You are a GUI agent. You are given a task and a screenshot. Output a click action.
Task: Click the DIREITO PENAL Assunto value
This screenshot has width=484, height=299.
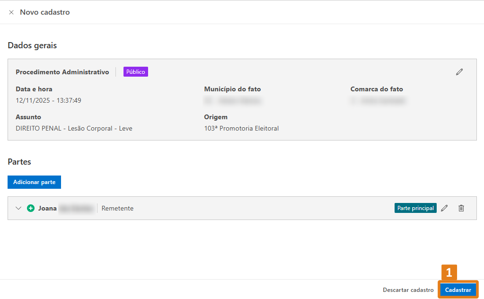coord(74,128)
